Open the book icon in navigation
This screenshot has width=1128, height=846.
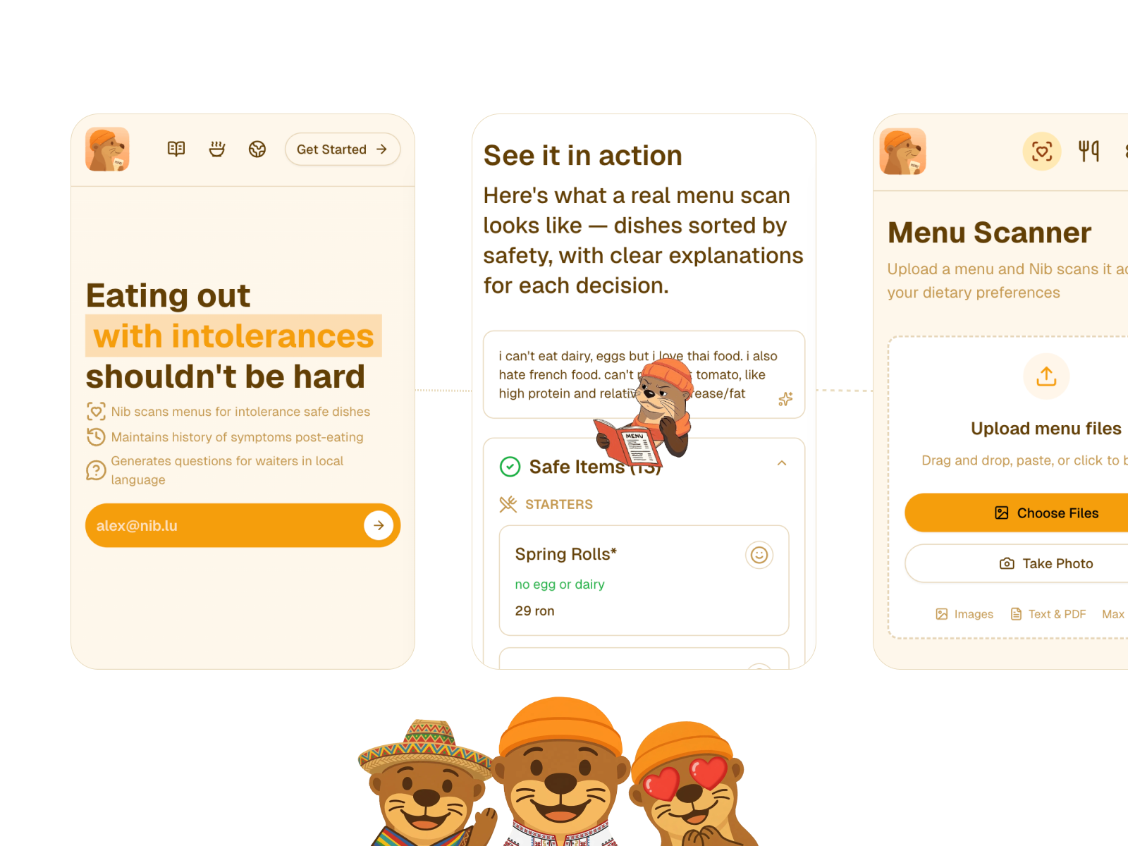coord(176,149)
